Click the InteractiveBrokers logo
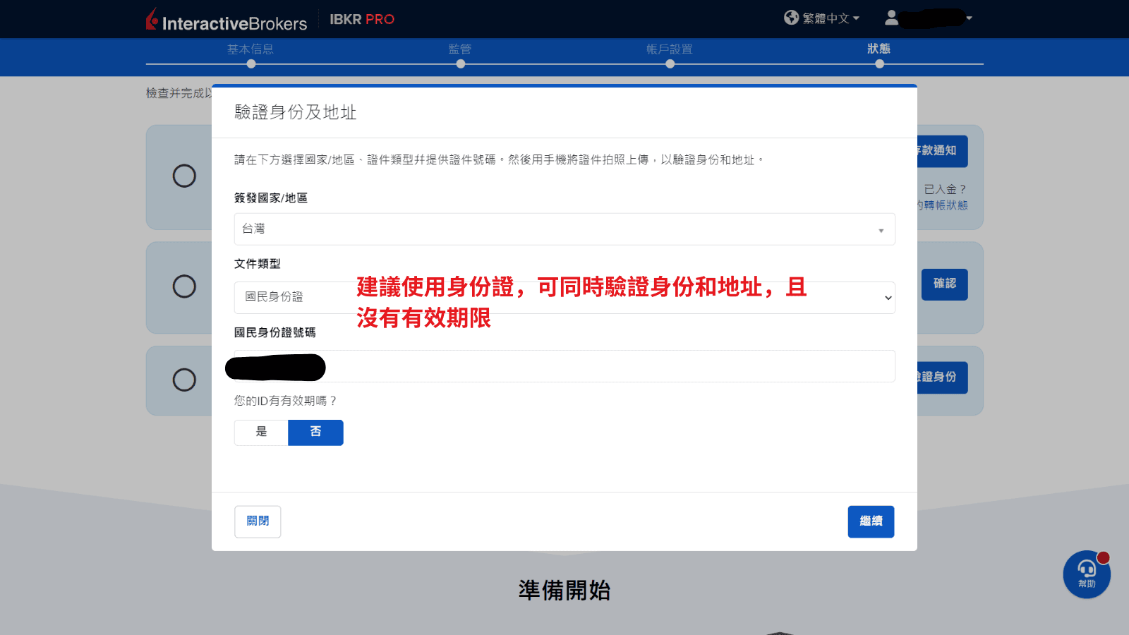 226,19
